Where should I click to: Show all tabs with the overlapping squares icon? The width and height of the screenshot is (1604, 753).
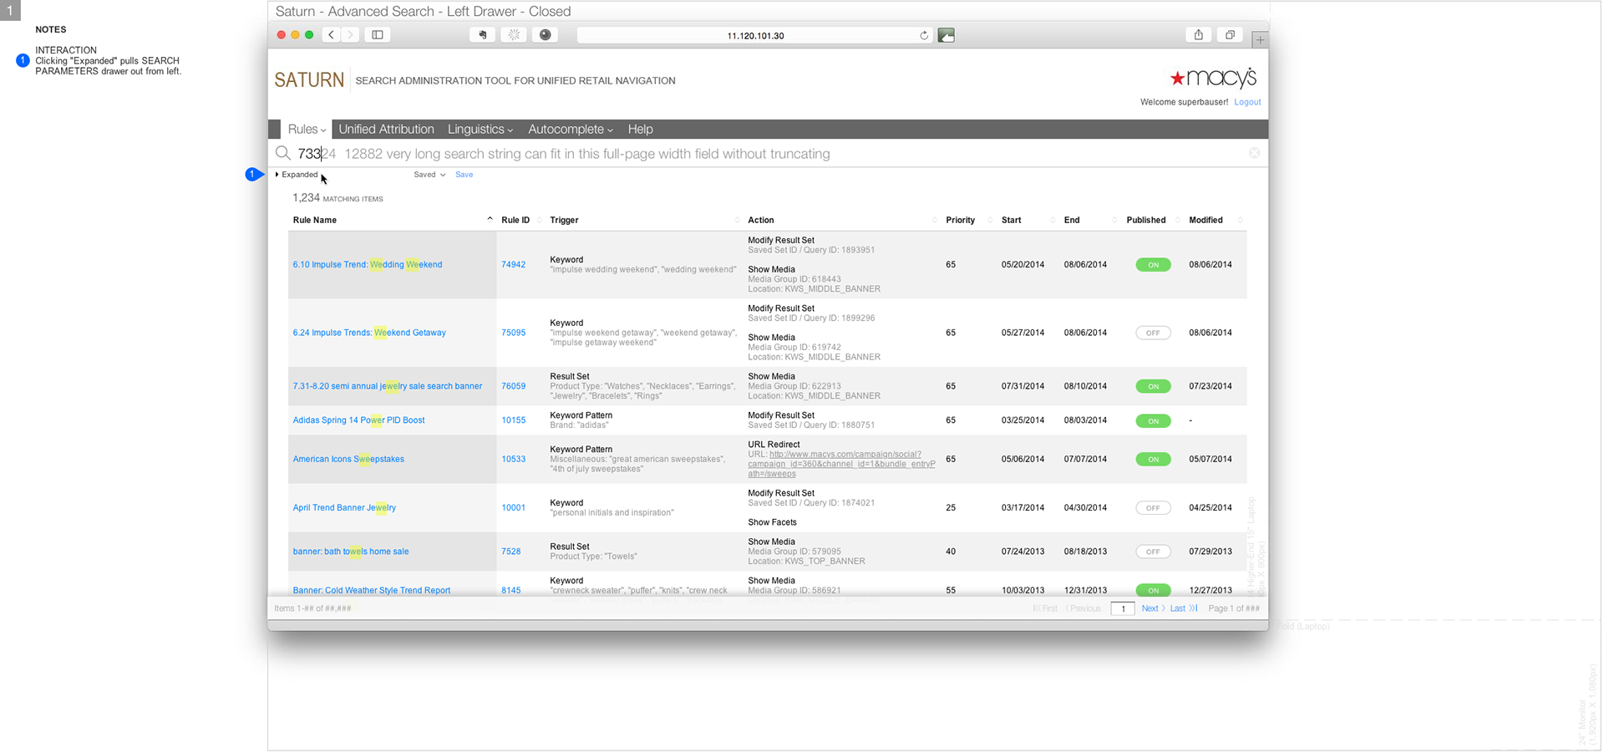coord(1230,35)
